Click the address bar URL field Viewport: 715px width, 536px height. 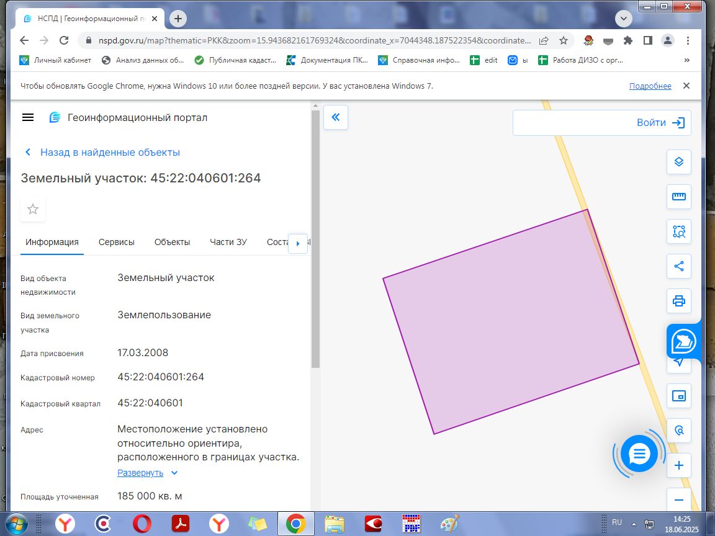pyautogui.click(x=314, y=40)
